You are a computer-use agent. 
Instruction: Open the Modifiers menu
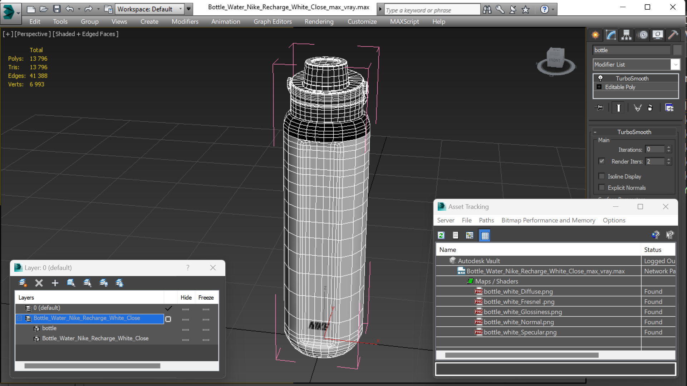(x=185, y=21)
